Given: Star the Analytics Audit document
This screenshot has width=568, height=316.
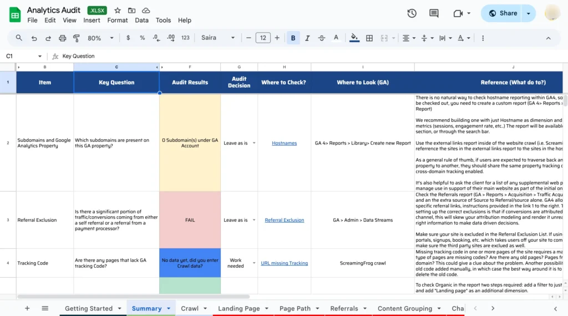Looking at the screenshot, I should click(118, 11).
